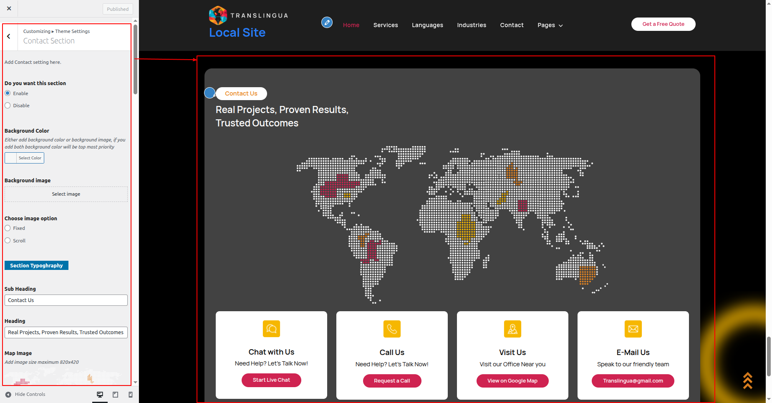This screenshot has height=403, width=772.
Task: Go back using the left chevron arrow
Action: coord(9,37)
